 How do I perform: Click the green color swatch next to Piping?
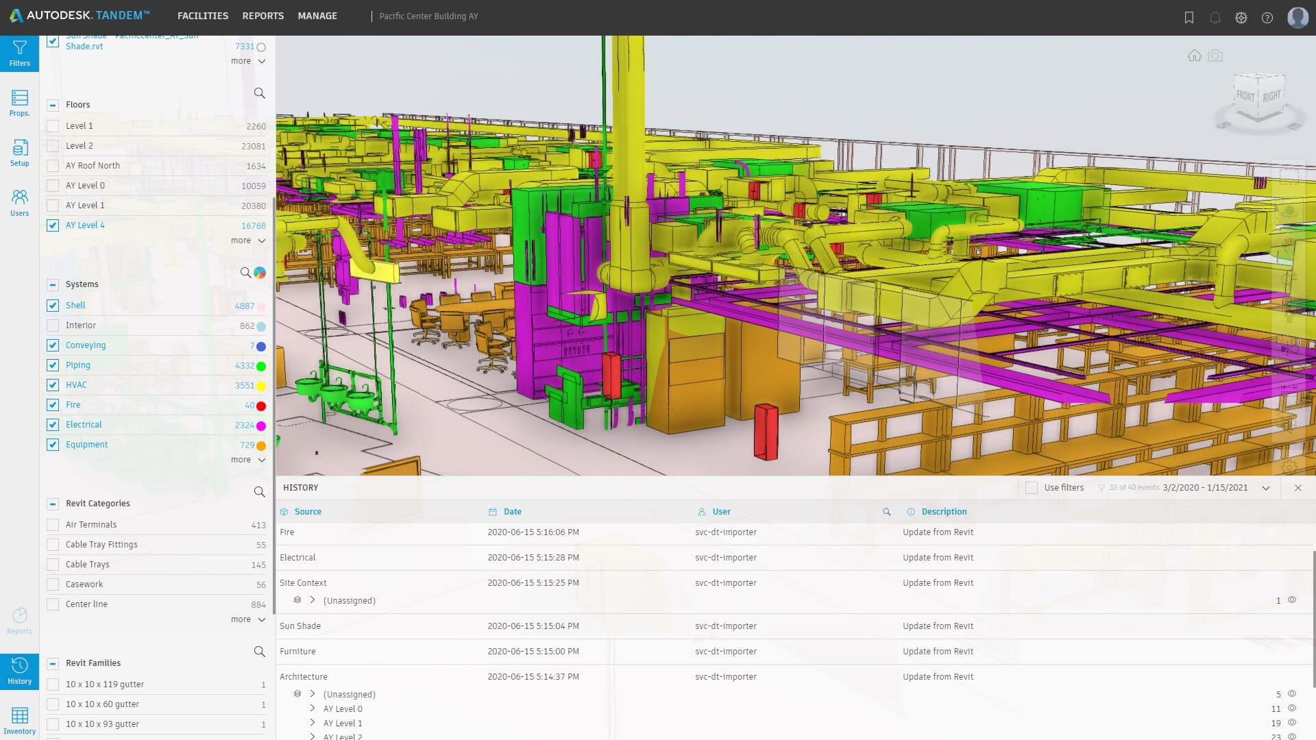point(260,367)
